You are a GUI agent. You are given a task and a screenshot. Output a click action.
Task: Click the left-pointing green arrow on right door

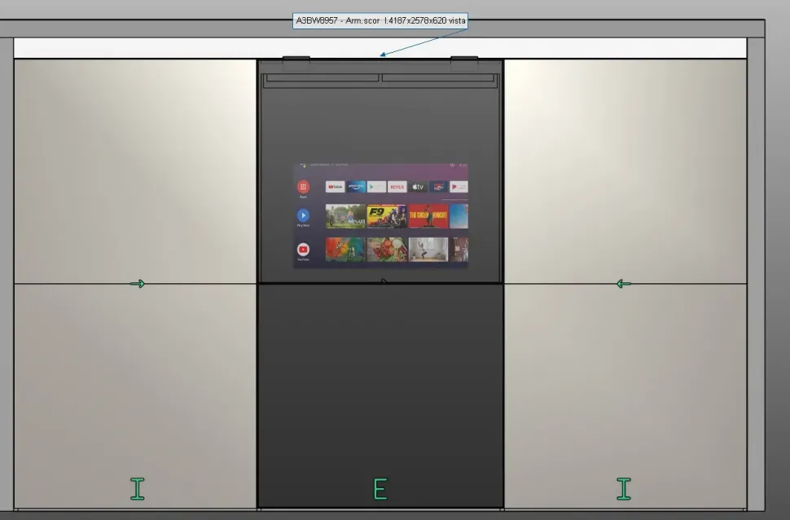623,283
